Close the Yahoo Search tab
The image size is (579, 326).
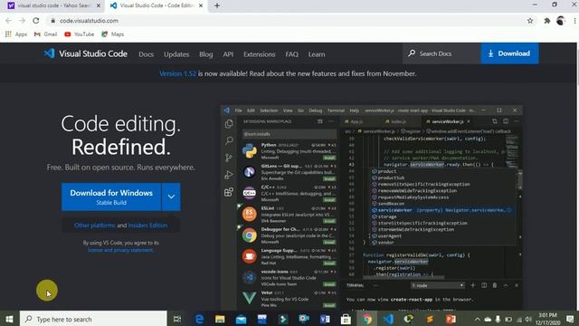[99, 5]
